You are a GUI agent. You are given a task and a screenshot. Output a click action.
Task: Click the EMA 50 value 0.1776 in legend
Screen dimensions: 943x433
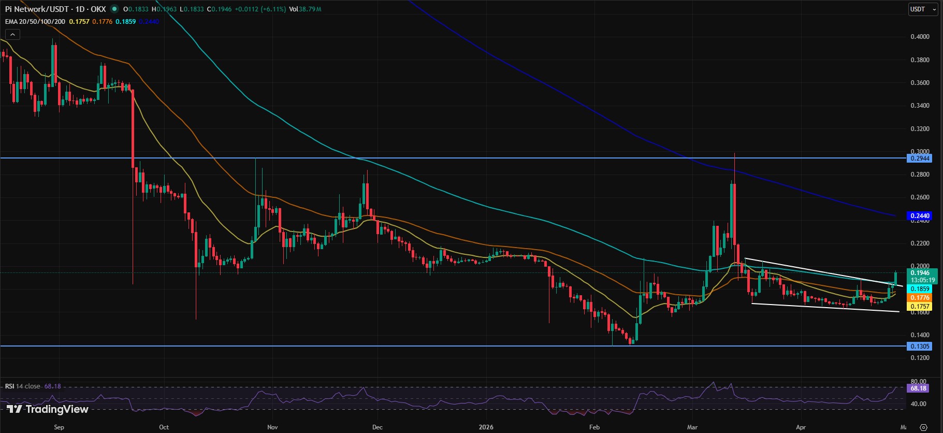tap(103, 21)
